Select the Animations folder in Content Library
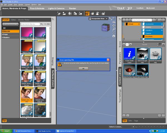Viewport: 167px width, 133px height. coord(152,30)
